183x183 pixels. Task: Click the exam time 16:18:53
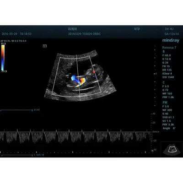[x=26, y=34]
